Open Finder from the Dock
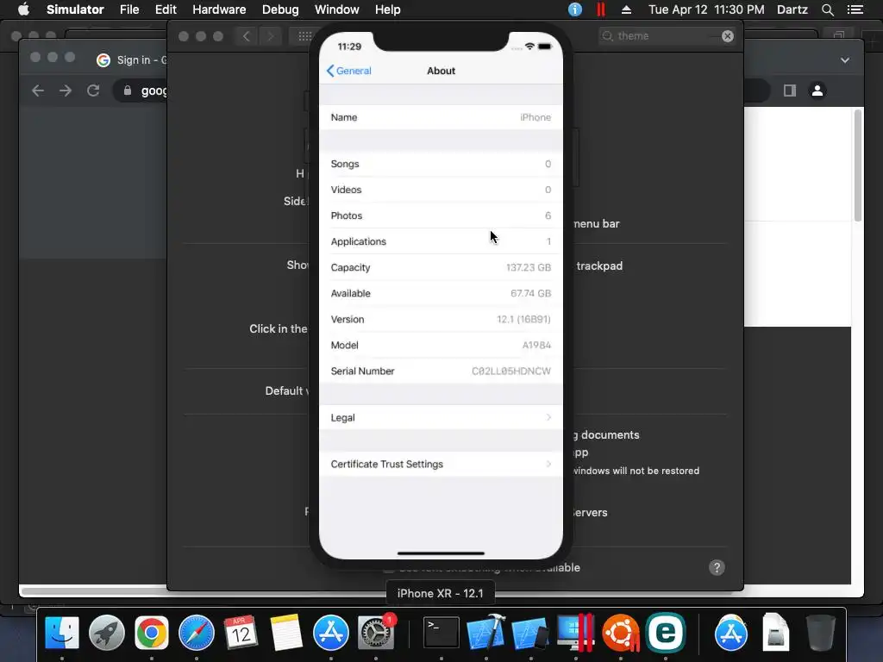Image resolution: width=883 pixels, height=662 pixels. click(62, 632)
